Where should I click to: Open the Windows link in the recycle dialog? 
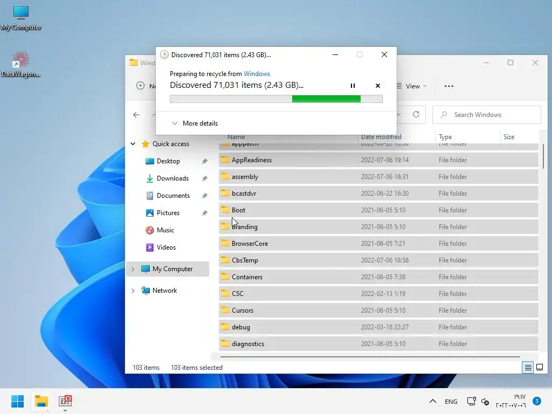point(257,73)
